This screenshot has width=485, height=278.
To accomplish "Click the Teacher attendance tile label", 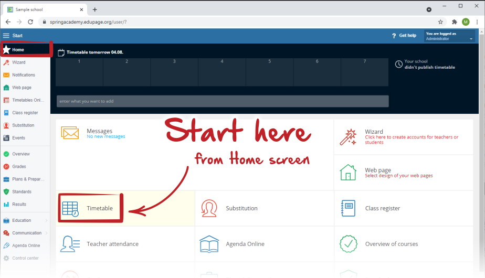I will (x=112, y=244).
